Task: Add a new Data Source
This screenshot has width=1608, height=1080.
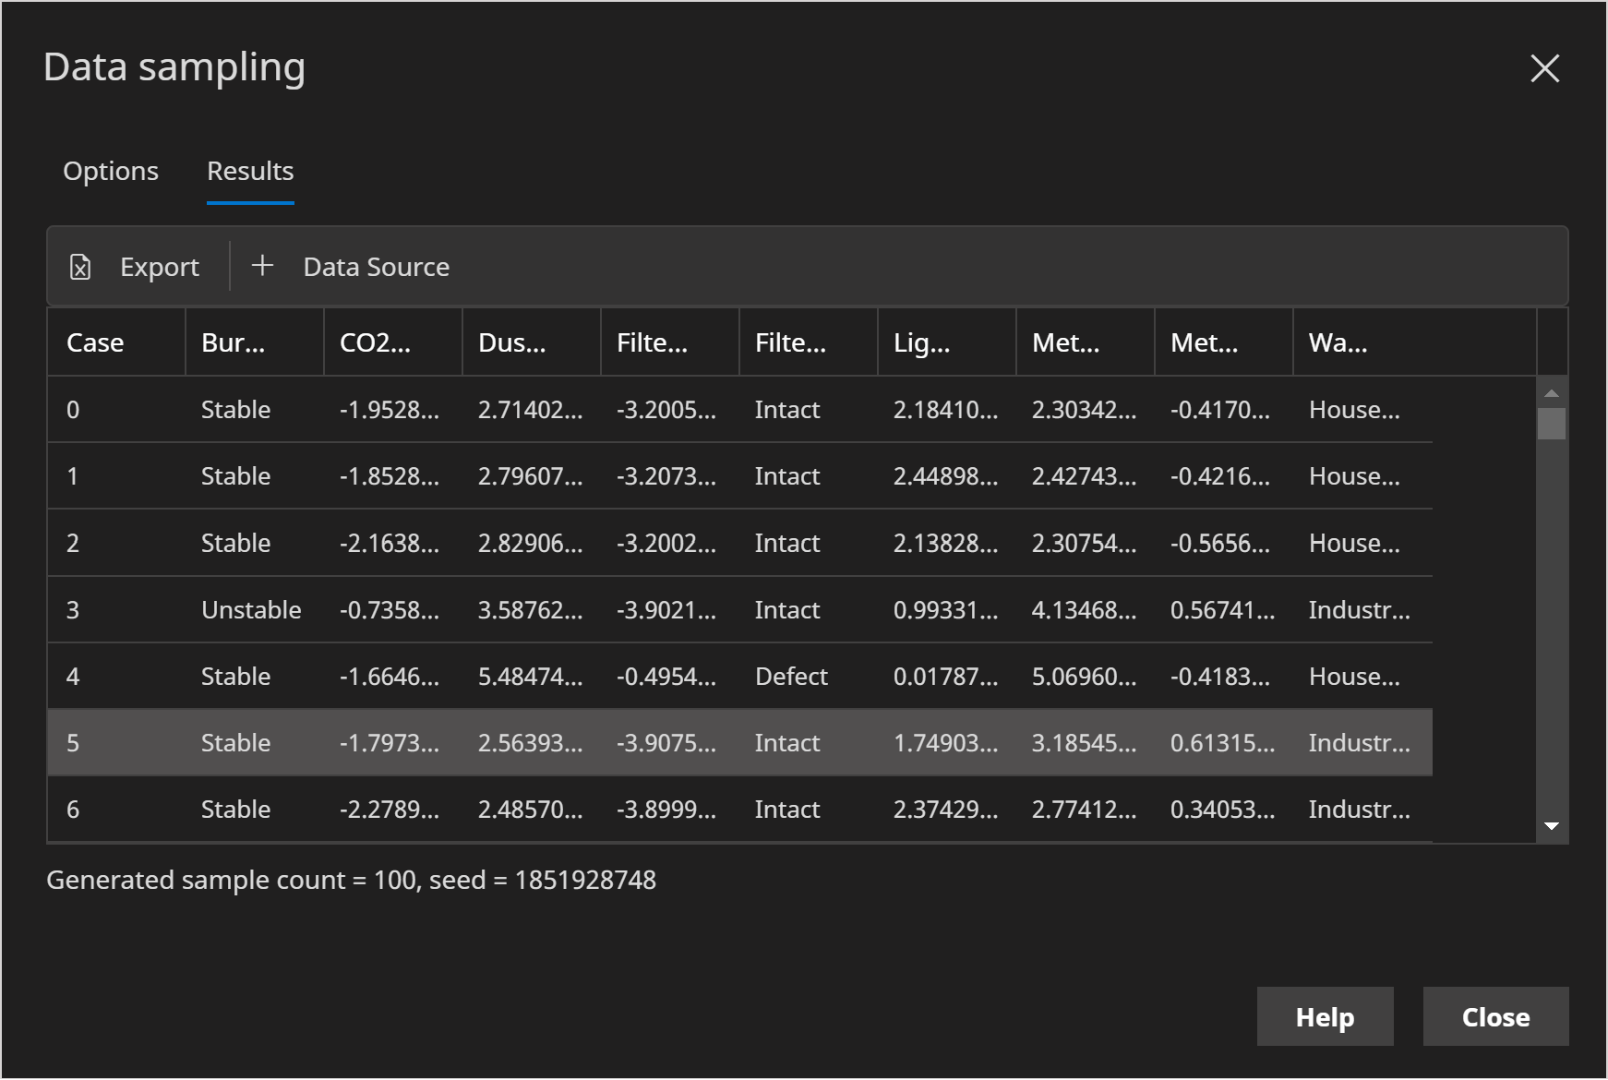Action: 375,267
